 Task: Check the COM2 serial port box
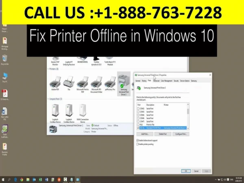click(x=138, y=109)
